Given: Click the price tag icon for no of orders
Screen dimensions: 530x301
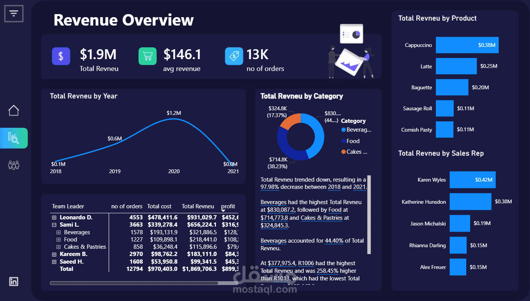Looking at the screenshot, I should point(234,56).
